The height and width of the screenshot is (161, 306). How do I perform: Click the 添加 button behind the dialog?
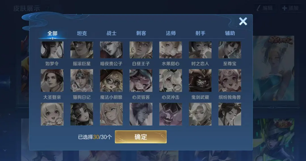point(290,8)
